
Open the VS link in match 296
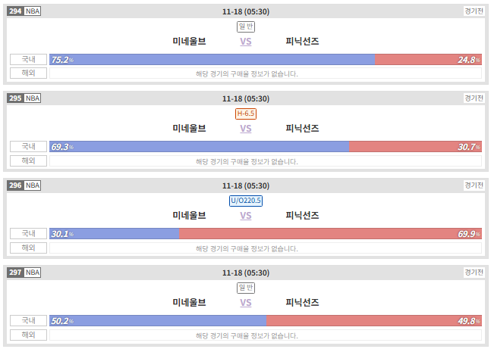(x=246, y=216)
